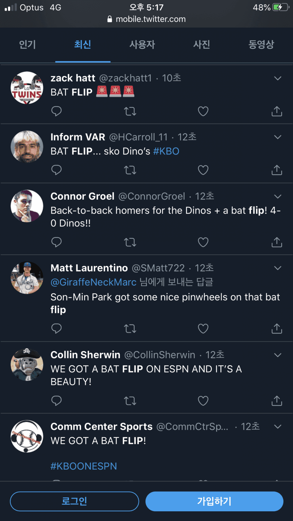Screen dimensions: 293x521
Task: Tap the 가입하기 sign-up button
Action: [214, 501]
